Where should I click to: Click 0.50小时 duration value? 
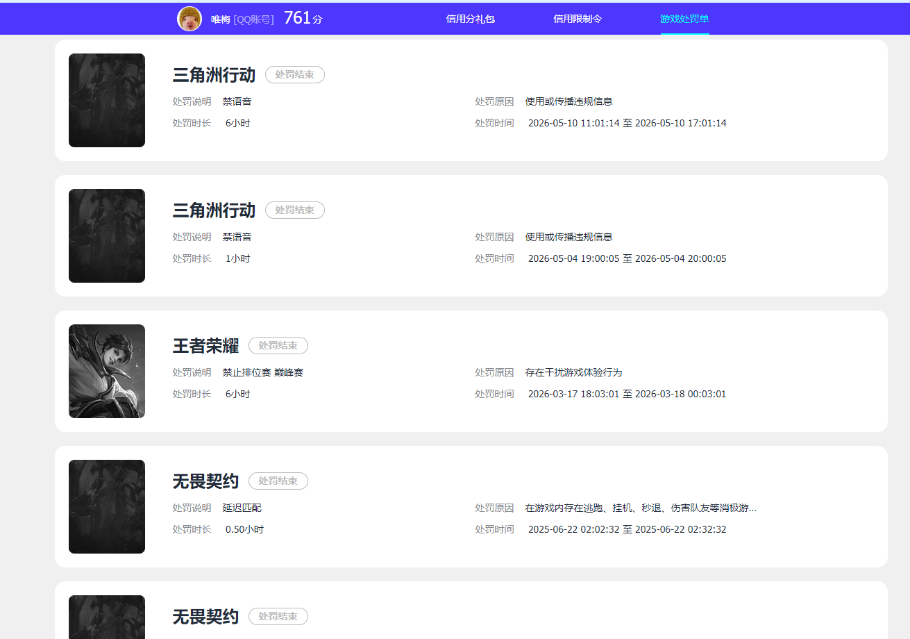(x=244, y=529)
